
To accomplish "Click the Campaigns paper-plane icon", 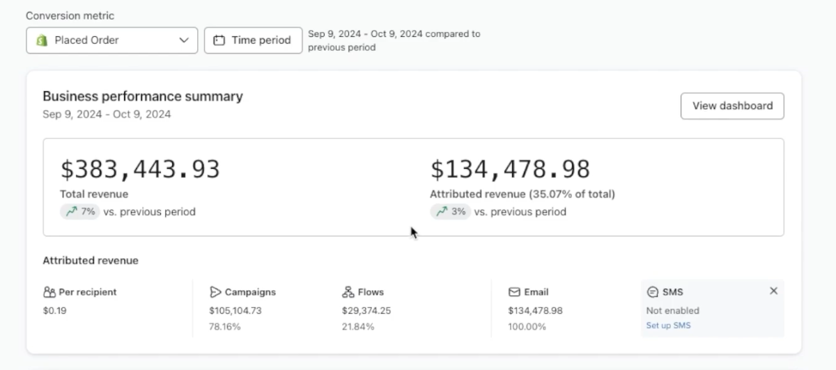I will click(x=215, y=292).
